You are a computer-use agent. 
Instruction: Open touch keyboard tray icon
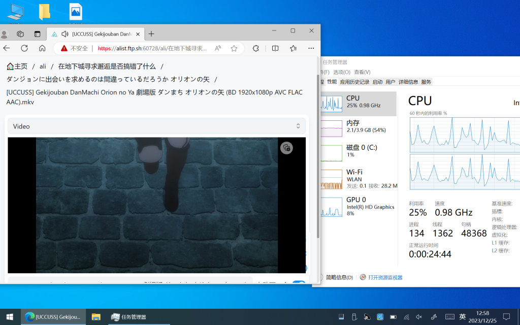(x=450, y=317)
